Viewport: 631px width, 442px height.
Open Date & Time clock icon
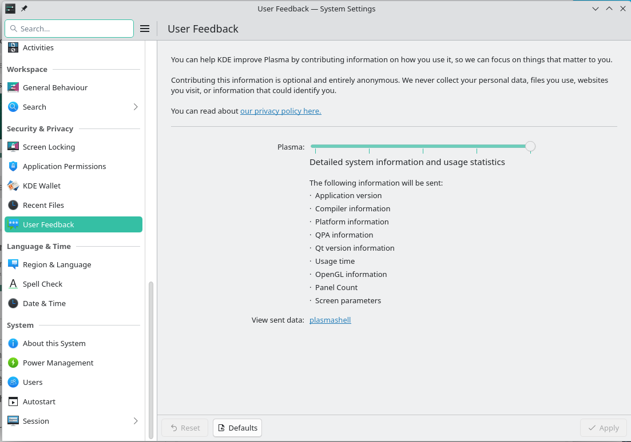click(x=13, y=303)
